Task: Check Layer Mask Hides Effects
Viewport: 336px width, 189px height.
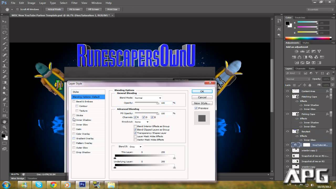Action: (135, 136)
